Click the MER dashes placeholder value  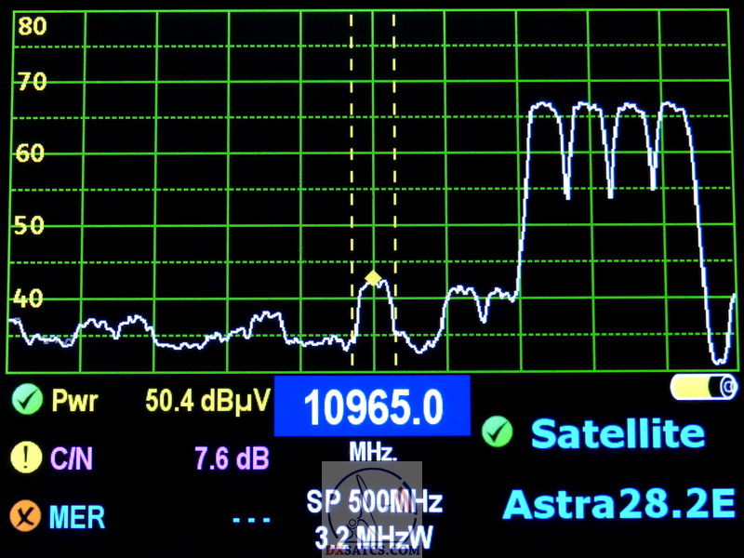(x=251, y=518)
